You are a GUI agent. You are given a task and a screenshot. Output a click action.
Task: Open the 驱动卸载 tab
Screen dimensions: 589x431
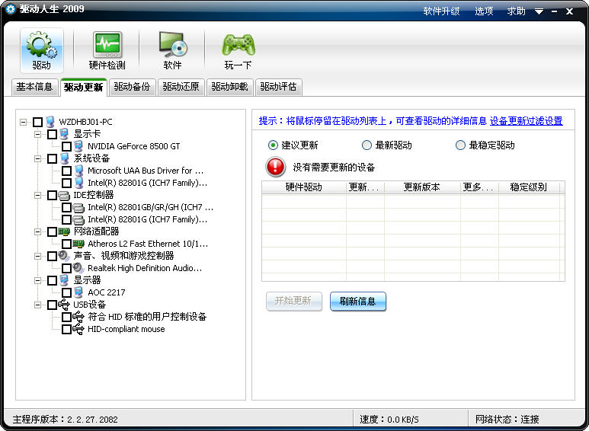(x=229, y=87)
